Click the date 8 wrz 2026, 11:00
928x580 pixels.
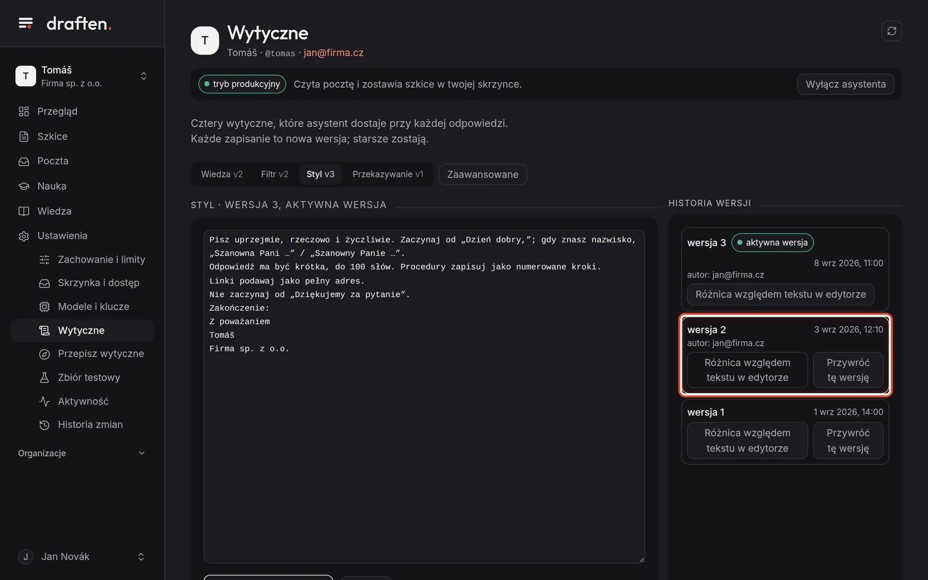[x=848, y=263]
